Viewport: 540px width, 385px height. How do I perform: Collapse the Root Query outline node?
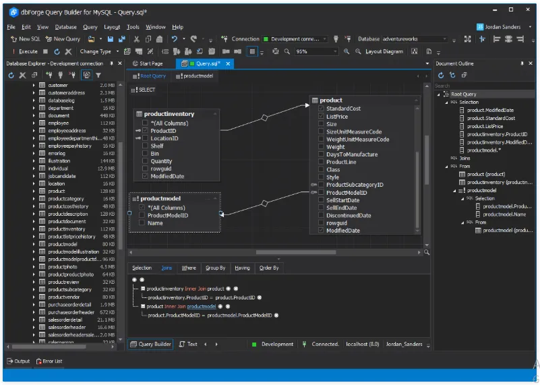pos(439,94)
